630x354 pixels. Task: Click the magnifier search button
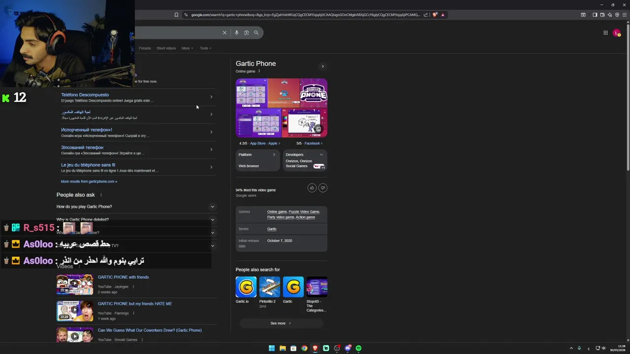tap(256, 32)
